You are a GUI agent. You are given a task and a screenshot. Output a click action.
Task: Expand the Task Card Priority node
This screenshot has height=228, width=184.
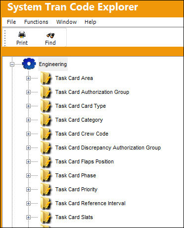click(28, 189)
